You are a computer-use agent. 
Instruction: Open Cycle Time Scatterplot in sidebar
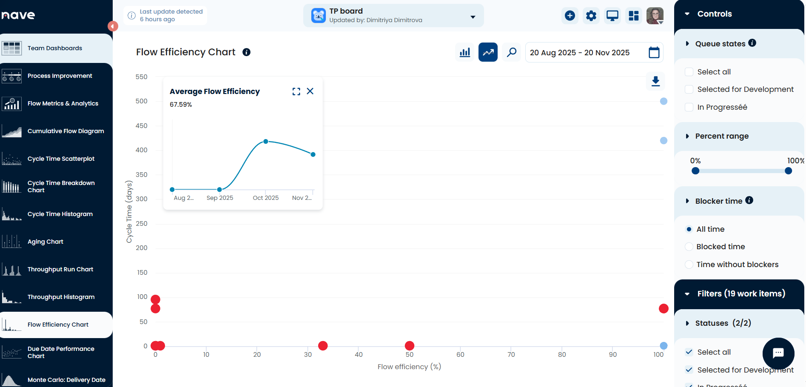pos(61,159)
